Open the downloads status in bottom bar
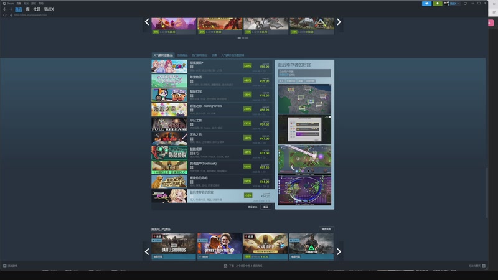Viewport: 498px width, 280px height. pyautogui.click(x=243, y=266)
